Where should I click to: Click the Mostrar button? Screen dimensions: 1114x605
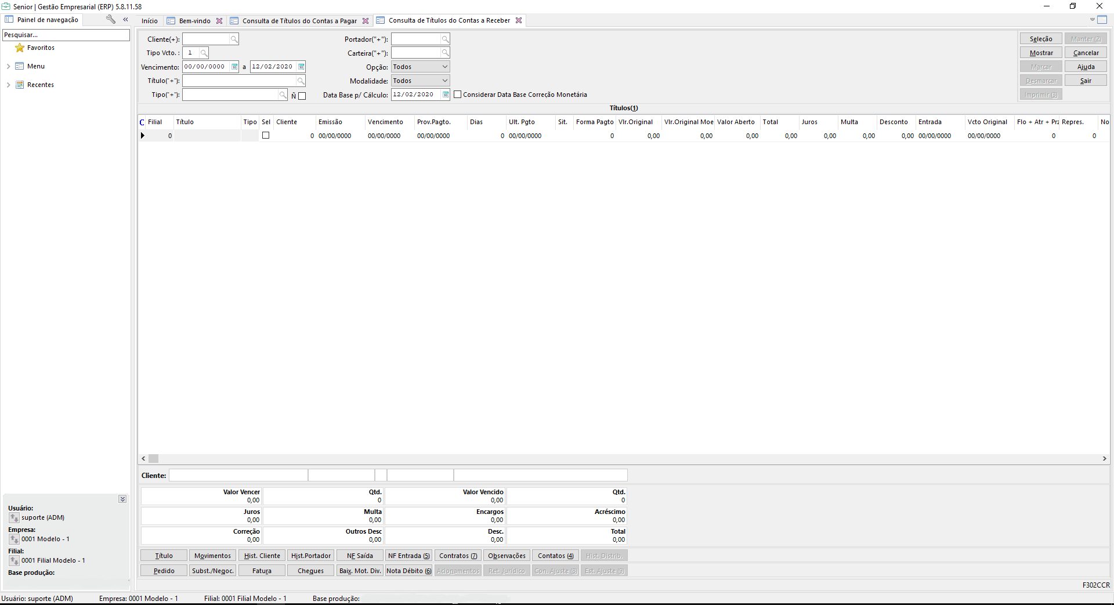click(1041, 53)
